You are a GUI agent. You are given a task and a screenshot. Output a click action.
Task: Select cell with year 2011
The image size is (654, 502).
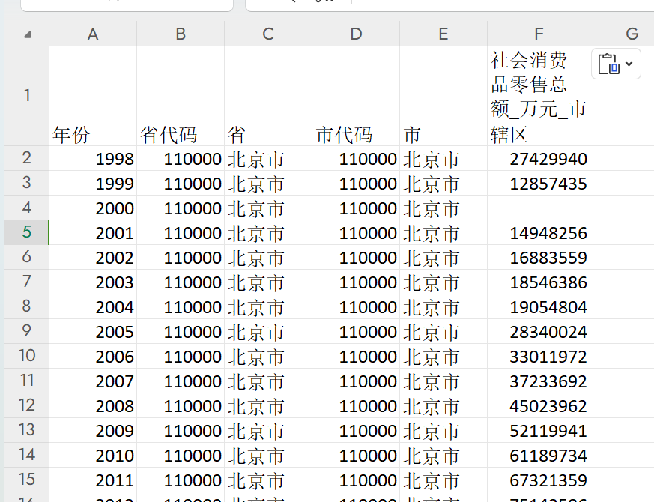coord(93,480)
